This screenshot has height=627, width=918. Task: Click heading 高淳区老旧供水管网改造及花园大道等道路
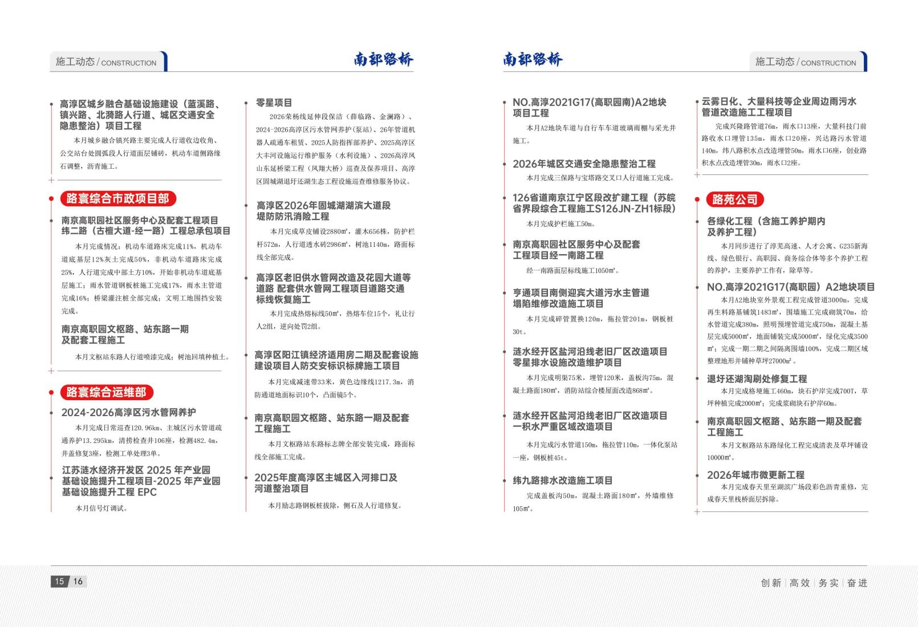point(333,288)
